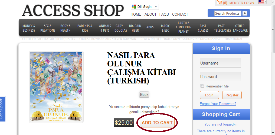Viewport: 275px width, 135px height.
Task: Open the Get Support side tab
Action: tap(2, 109)
